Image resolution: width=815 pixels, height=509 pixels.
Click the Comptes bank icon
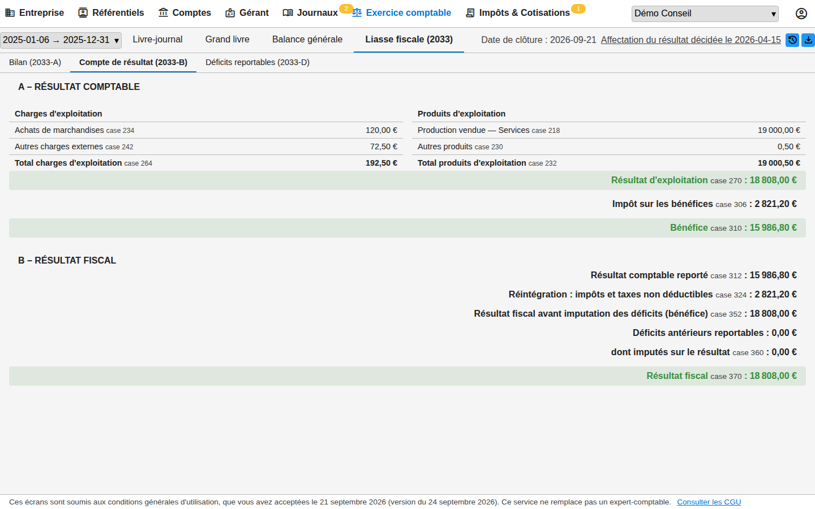tap(164, 12)
